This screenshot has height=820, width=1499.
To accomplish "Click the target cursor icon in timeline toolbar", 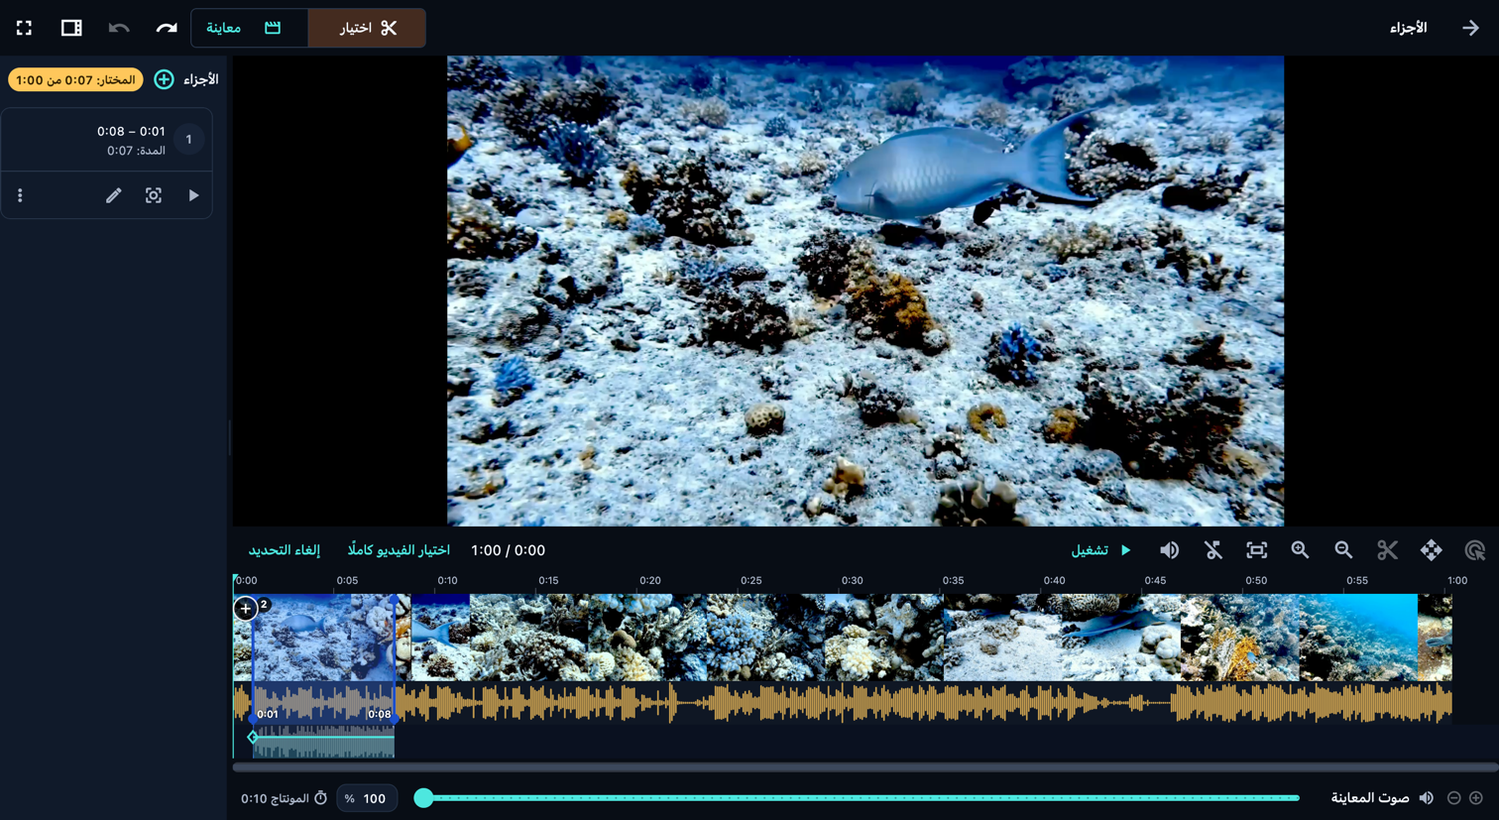I will click(x=1474, y=550).
